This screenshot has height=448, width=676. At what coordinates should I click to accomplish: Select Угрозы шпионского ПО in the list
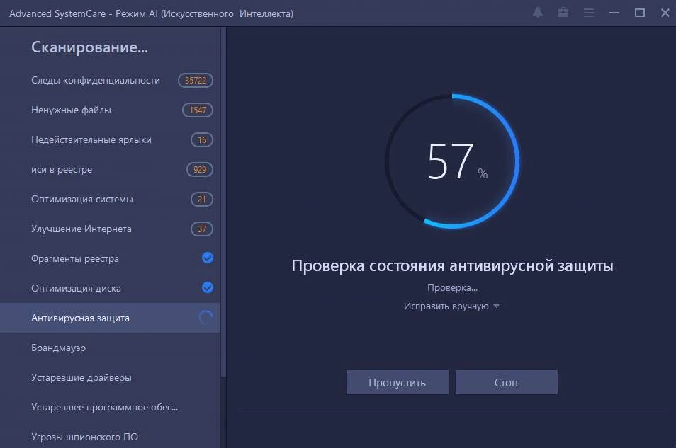tap(110, 437)
